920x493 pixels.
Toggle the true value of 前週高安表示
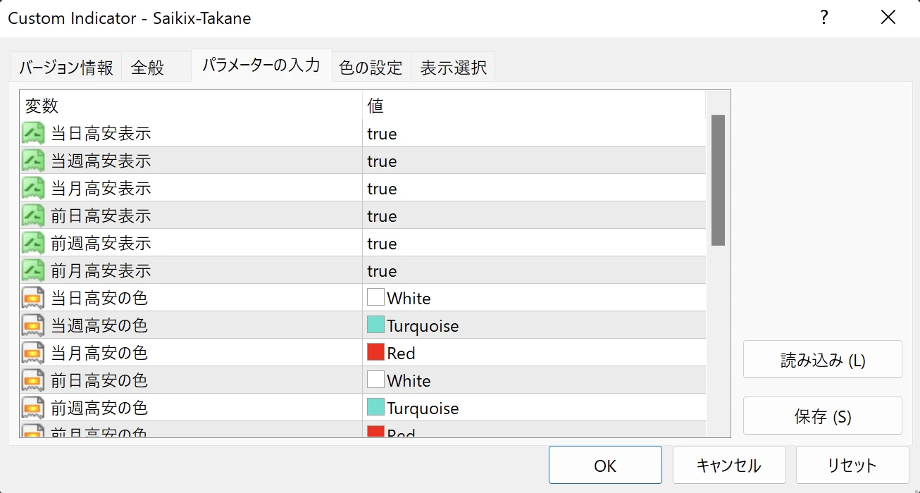[382, 244]
